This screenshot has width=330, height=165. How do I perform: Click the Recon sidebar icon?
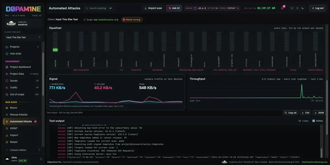point(7,108)
